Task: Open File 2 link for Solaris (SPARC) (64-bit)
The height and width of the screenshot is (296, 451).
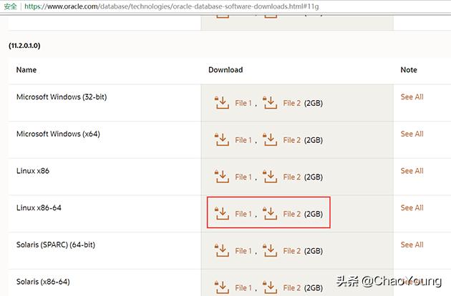Action: (x=291, y=251)
